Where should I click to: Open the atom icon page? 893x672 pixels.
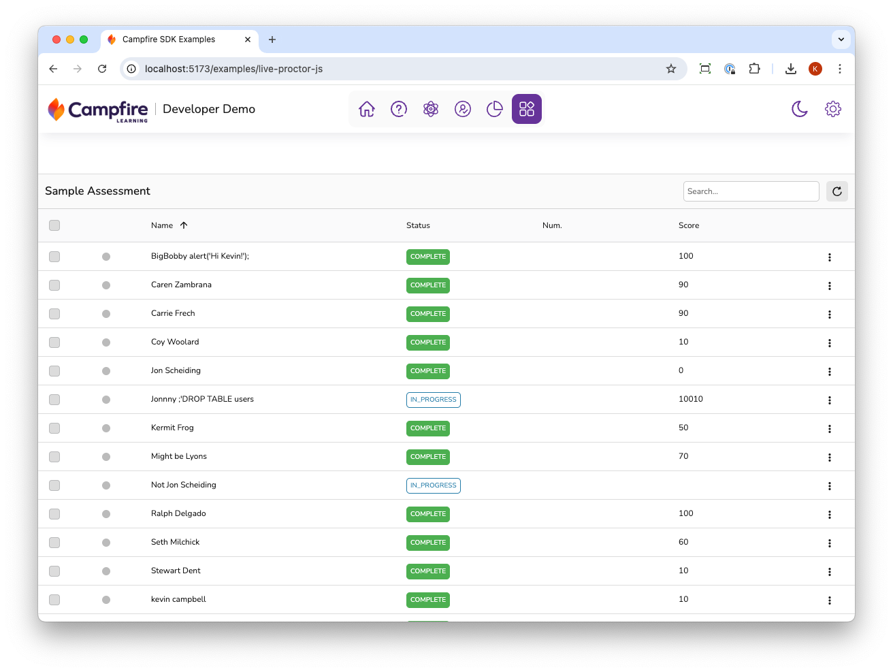431,109
